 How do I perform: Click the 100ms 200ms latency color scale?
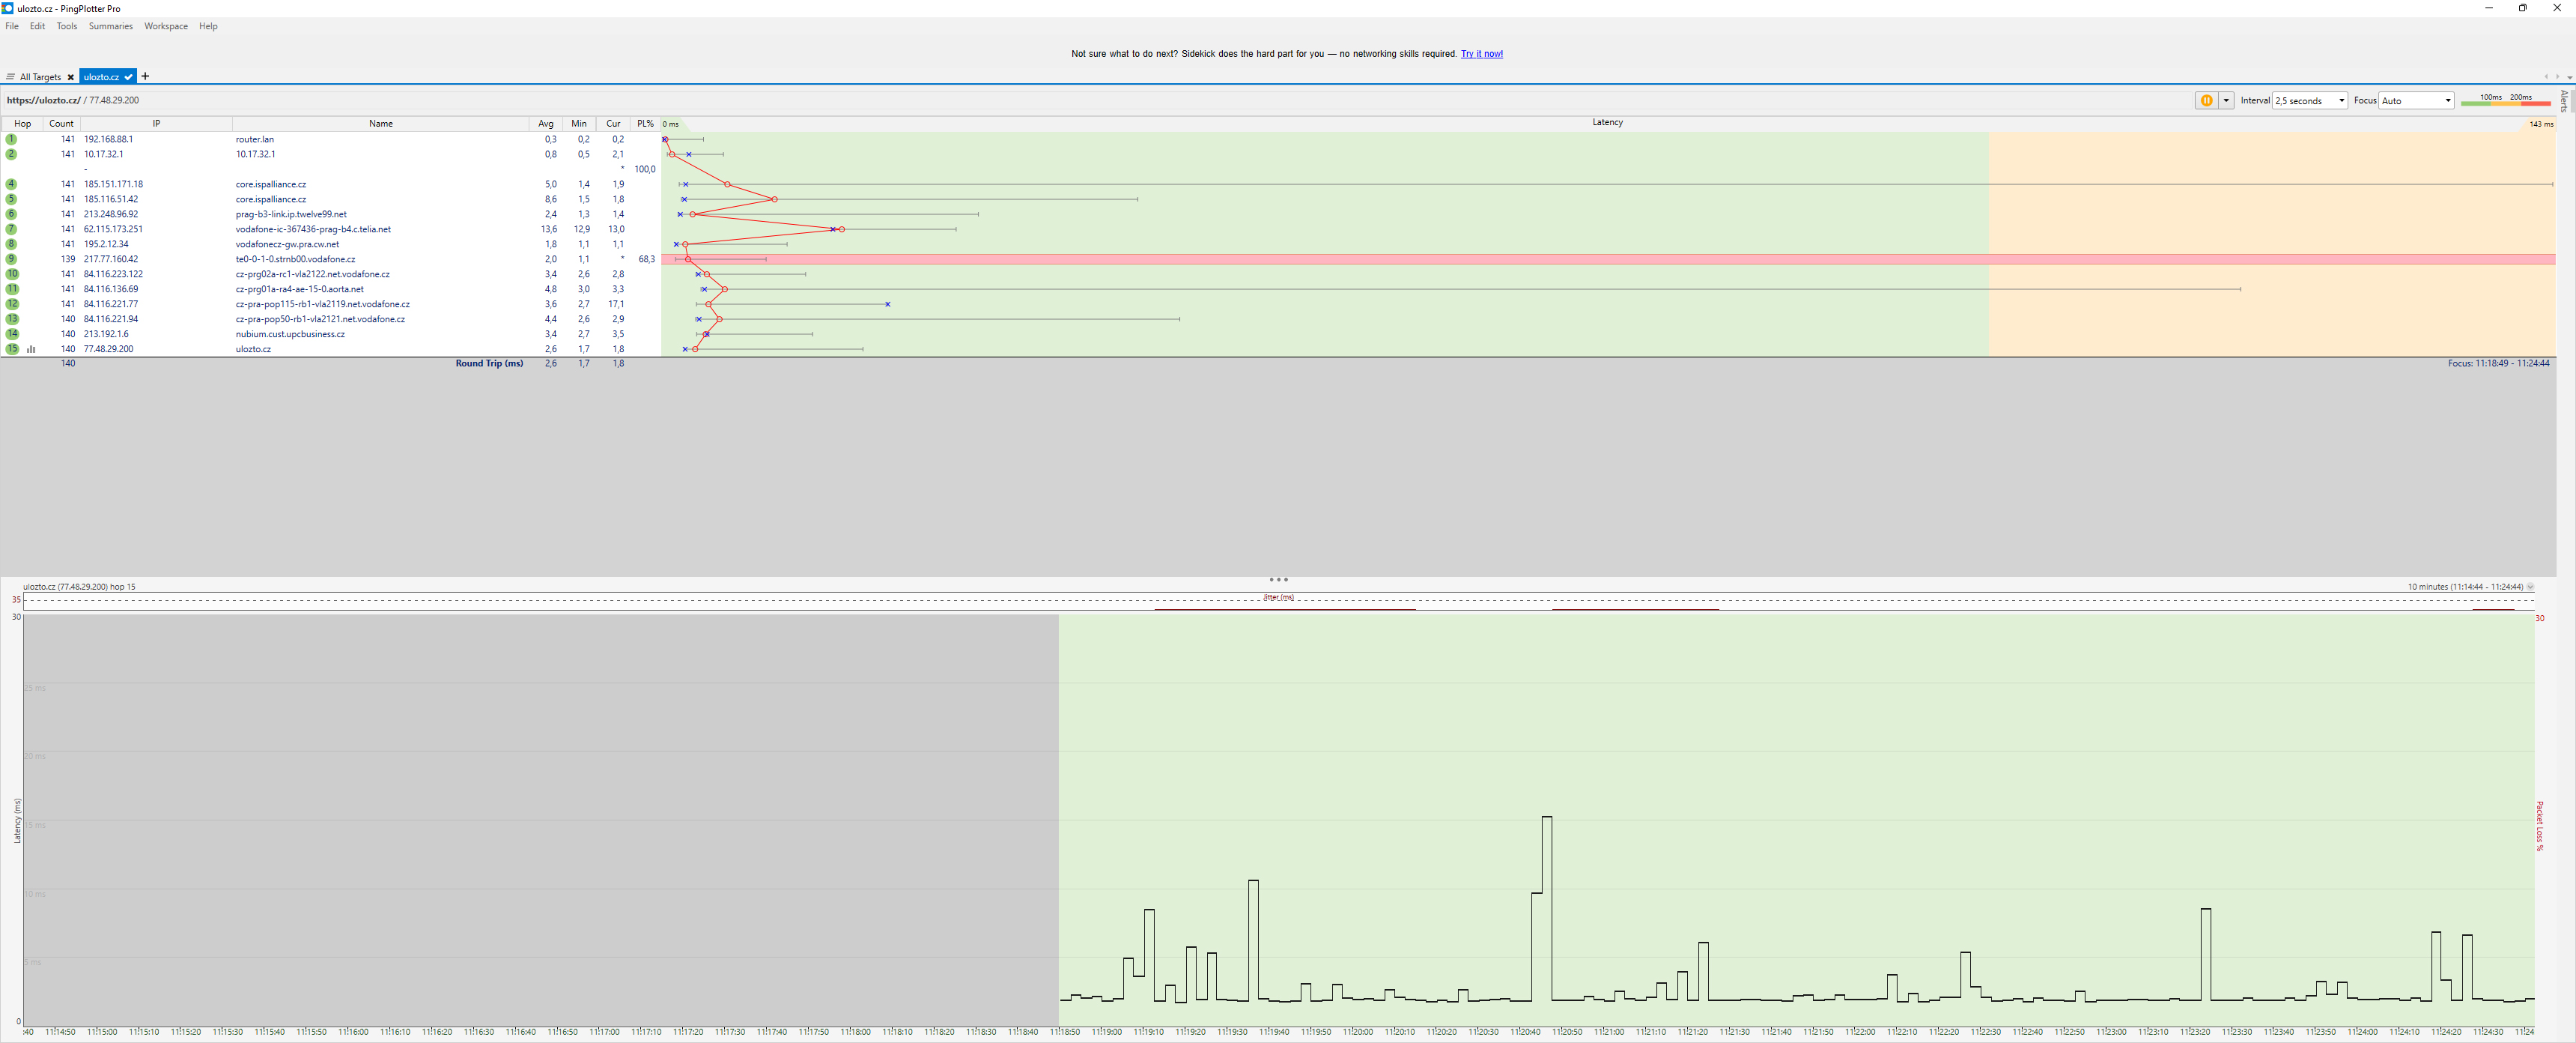[x=2505, y=100]
